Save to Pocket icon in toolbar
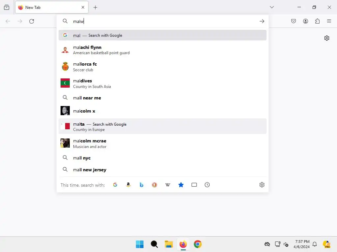Screen dimensions: 337x252 294,21
